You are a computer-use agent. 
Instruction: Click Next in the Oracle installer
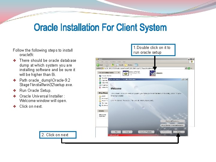[179, 132]
